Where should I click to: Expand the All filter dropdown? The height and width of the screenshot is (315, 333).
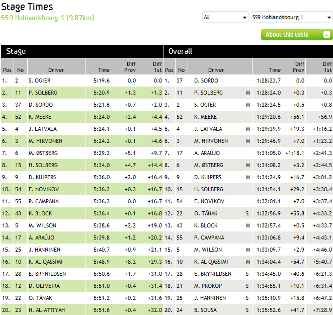tap(225, 18)
